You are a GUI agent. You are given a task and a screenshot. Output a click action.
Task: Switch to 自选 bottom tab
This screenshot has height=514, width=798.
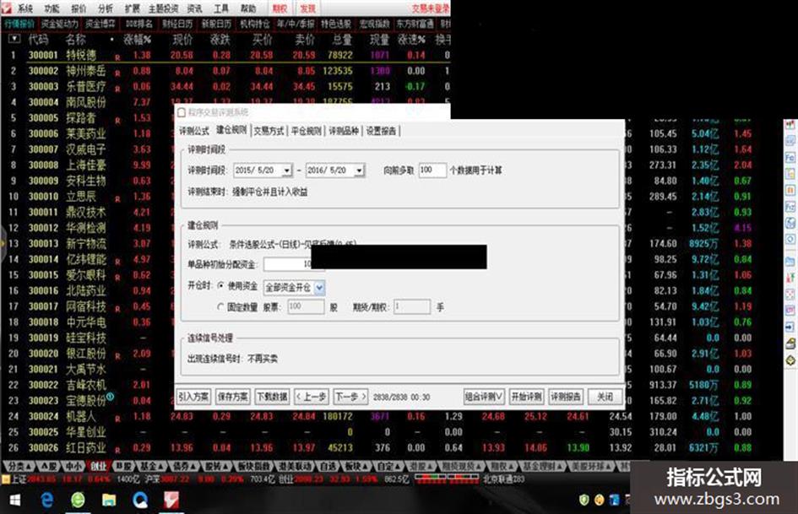pyautogui.click(x=328, y=466)
